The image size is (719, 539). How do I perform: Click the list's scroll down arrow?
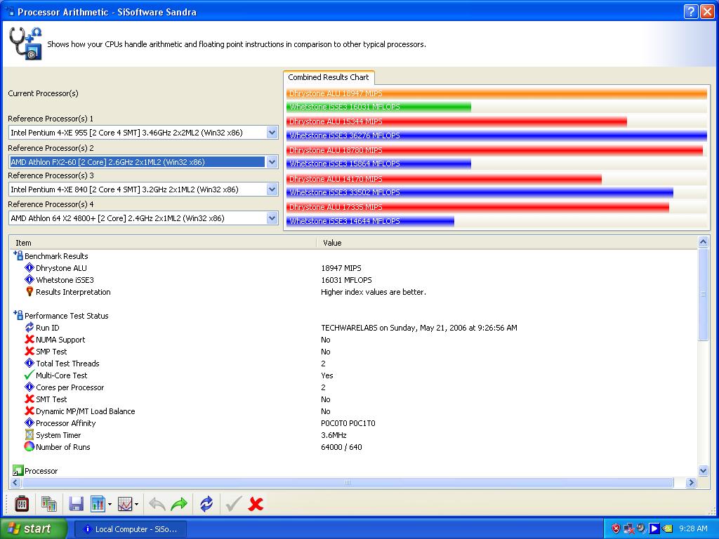[703, 471]
